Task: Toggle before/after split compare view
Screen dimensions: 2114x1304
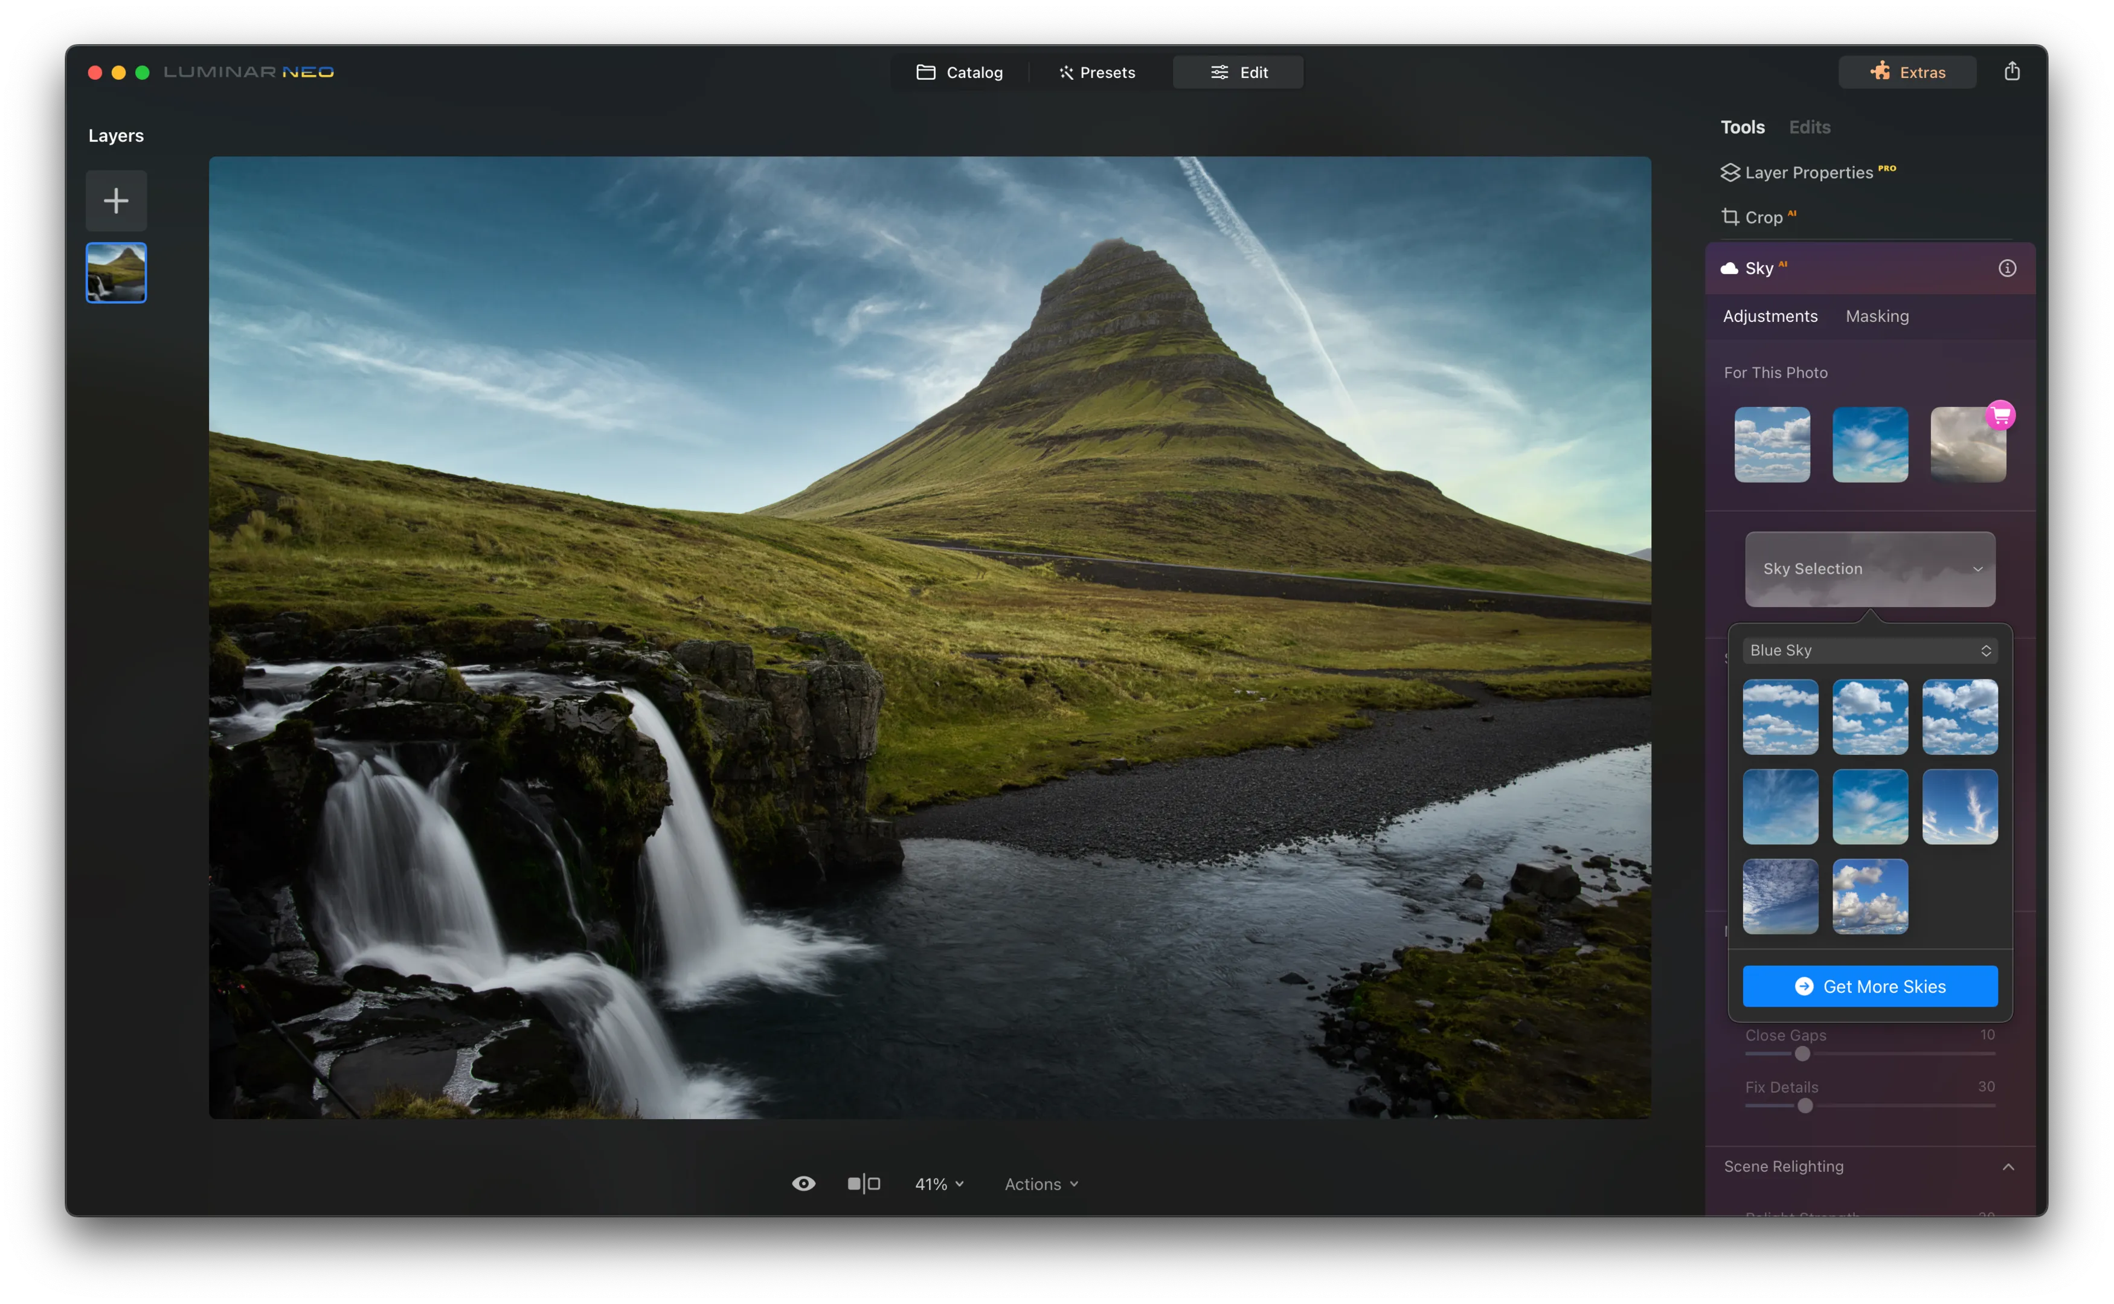Action: (863, 1184)
